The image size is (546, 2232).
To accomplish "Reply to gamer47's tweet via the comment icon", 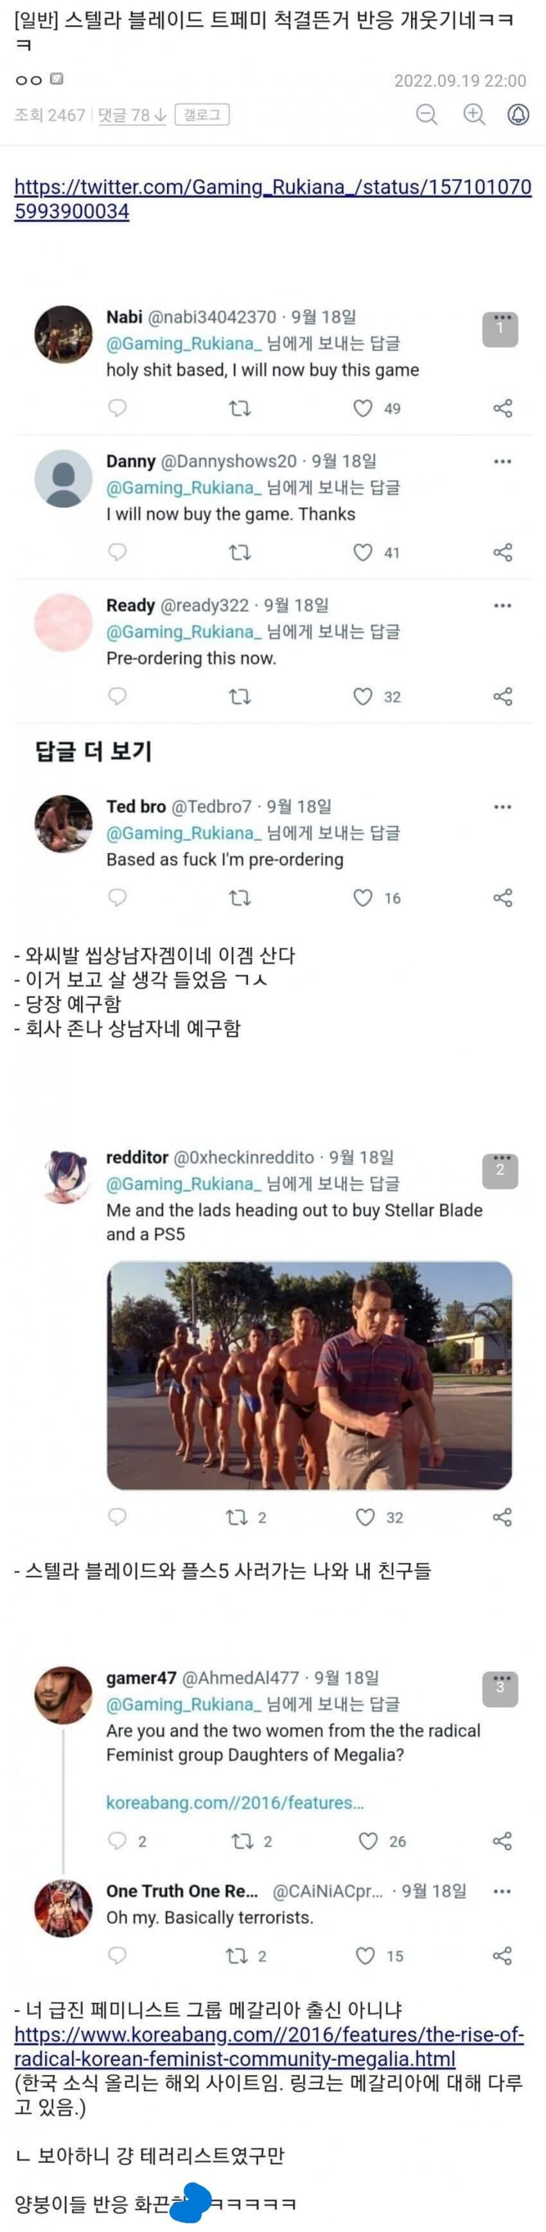I will point(117,1840).
